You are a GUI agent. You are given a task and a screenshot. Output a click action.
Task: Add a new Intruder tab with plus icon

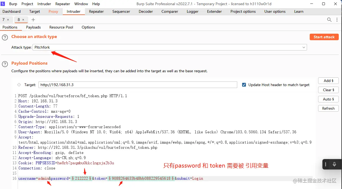(x=33, y=20)
